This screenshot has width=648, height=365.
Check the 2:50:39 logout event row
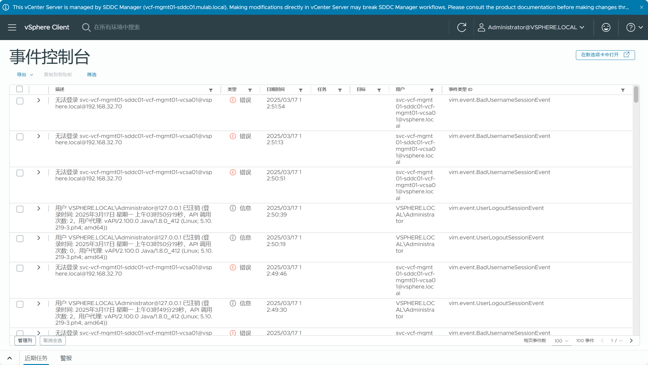[20, 209]
